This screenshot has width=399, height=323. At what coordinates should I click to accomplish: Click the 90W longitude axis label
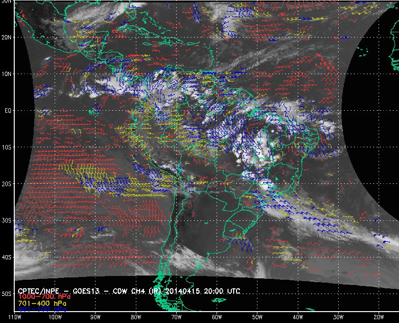95,317
